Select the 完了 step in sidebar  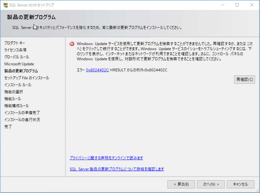pos(8,127)
